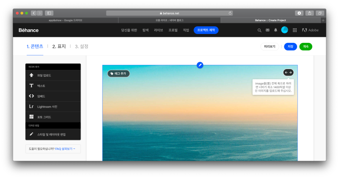Open notifications bell icon
This screenshot has height=178, width=339.
point(275,30)
